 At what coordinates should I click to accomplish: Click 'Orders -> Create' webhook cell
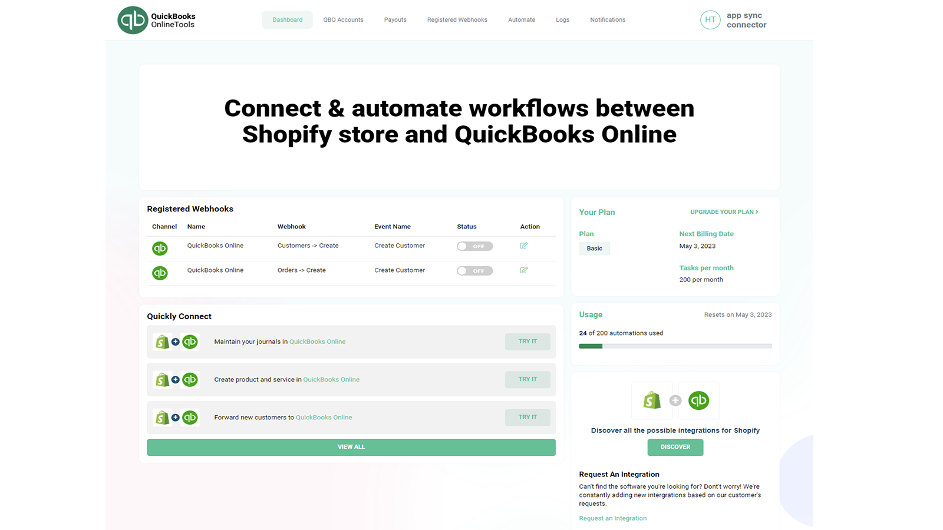click(x=302, y=270)
